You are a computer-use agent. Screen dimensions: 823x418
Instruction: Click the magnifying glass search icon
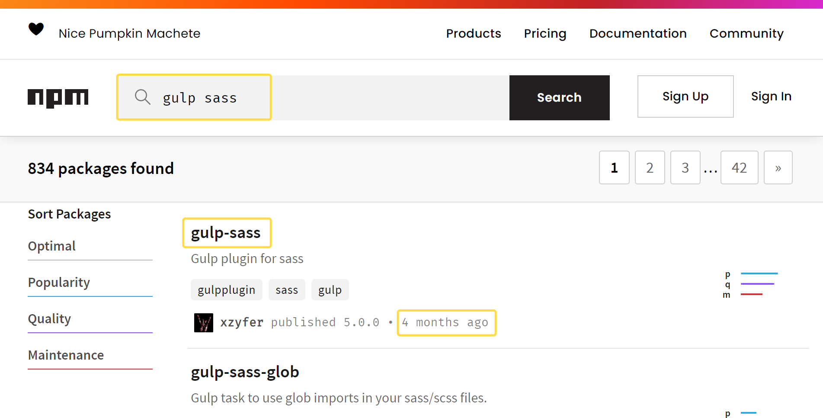pyautogui.click(x=142, y=97)
